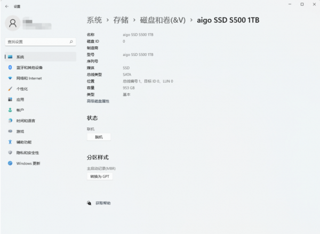Click the aigo SSD S500 1TB page title
Screen dimensions: 320x234
coord(228,20)
